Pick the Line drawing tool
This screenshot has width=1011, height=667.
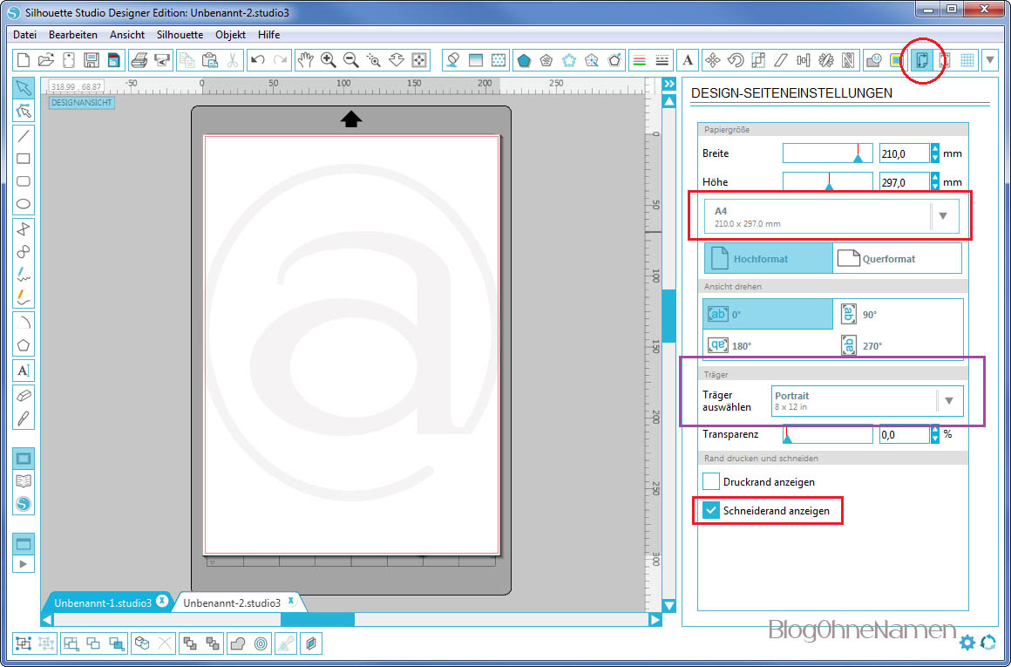24,135
